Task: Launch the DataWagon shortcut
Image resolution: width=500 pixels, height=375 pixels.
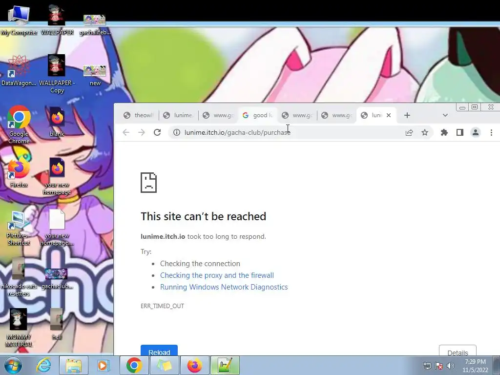Action: click(x=19, y=70)
